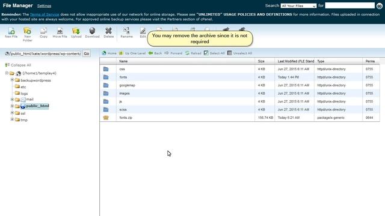The image size is (385, 216).
Task: Open the Upload tool
Action: 76,32
